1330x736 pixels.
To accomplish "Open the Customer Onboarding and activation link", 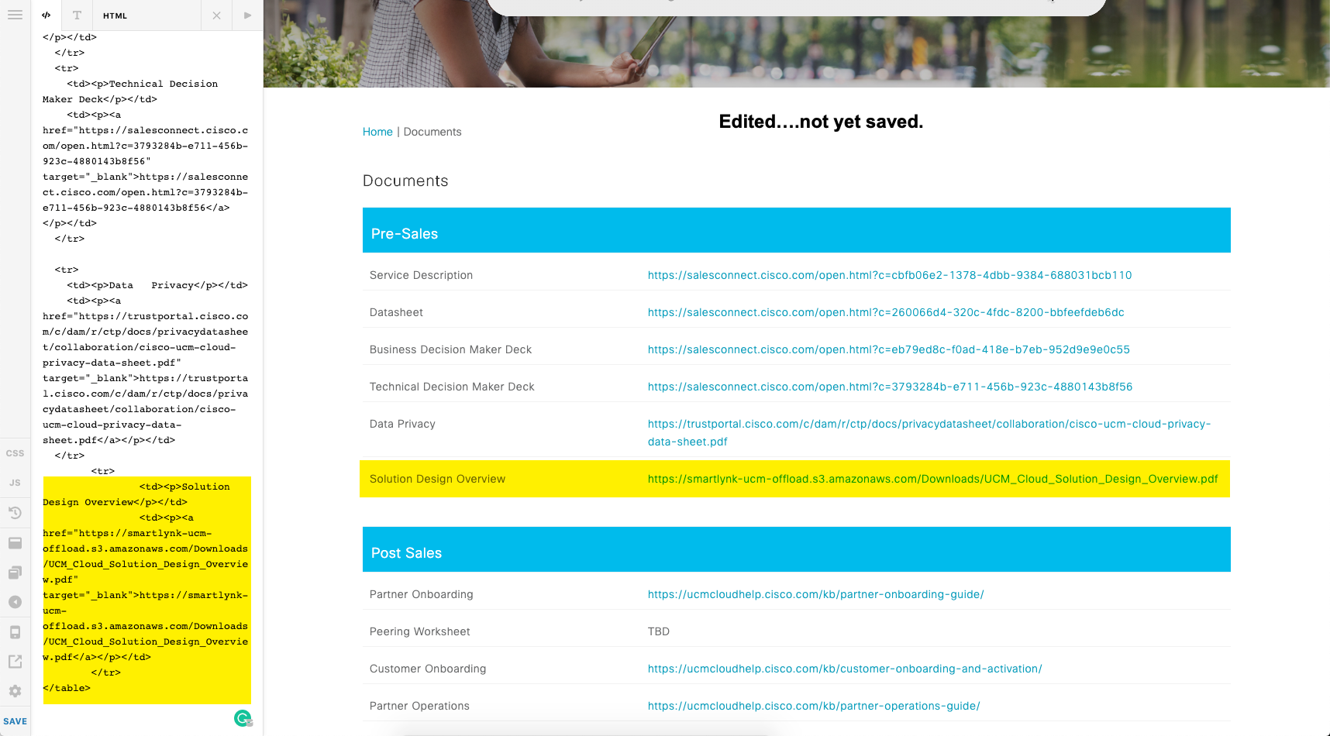I will pos(845,669).
